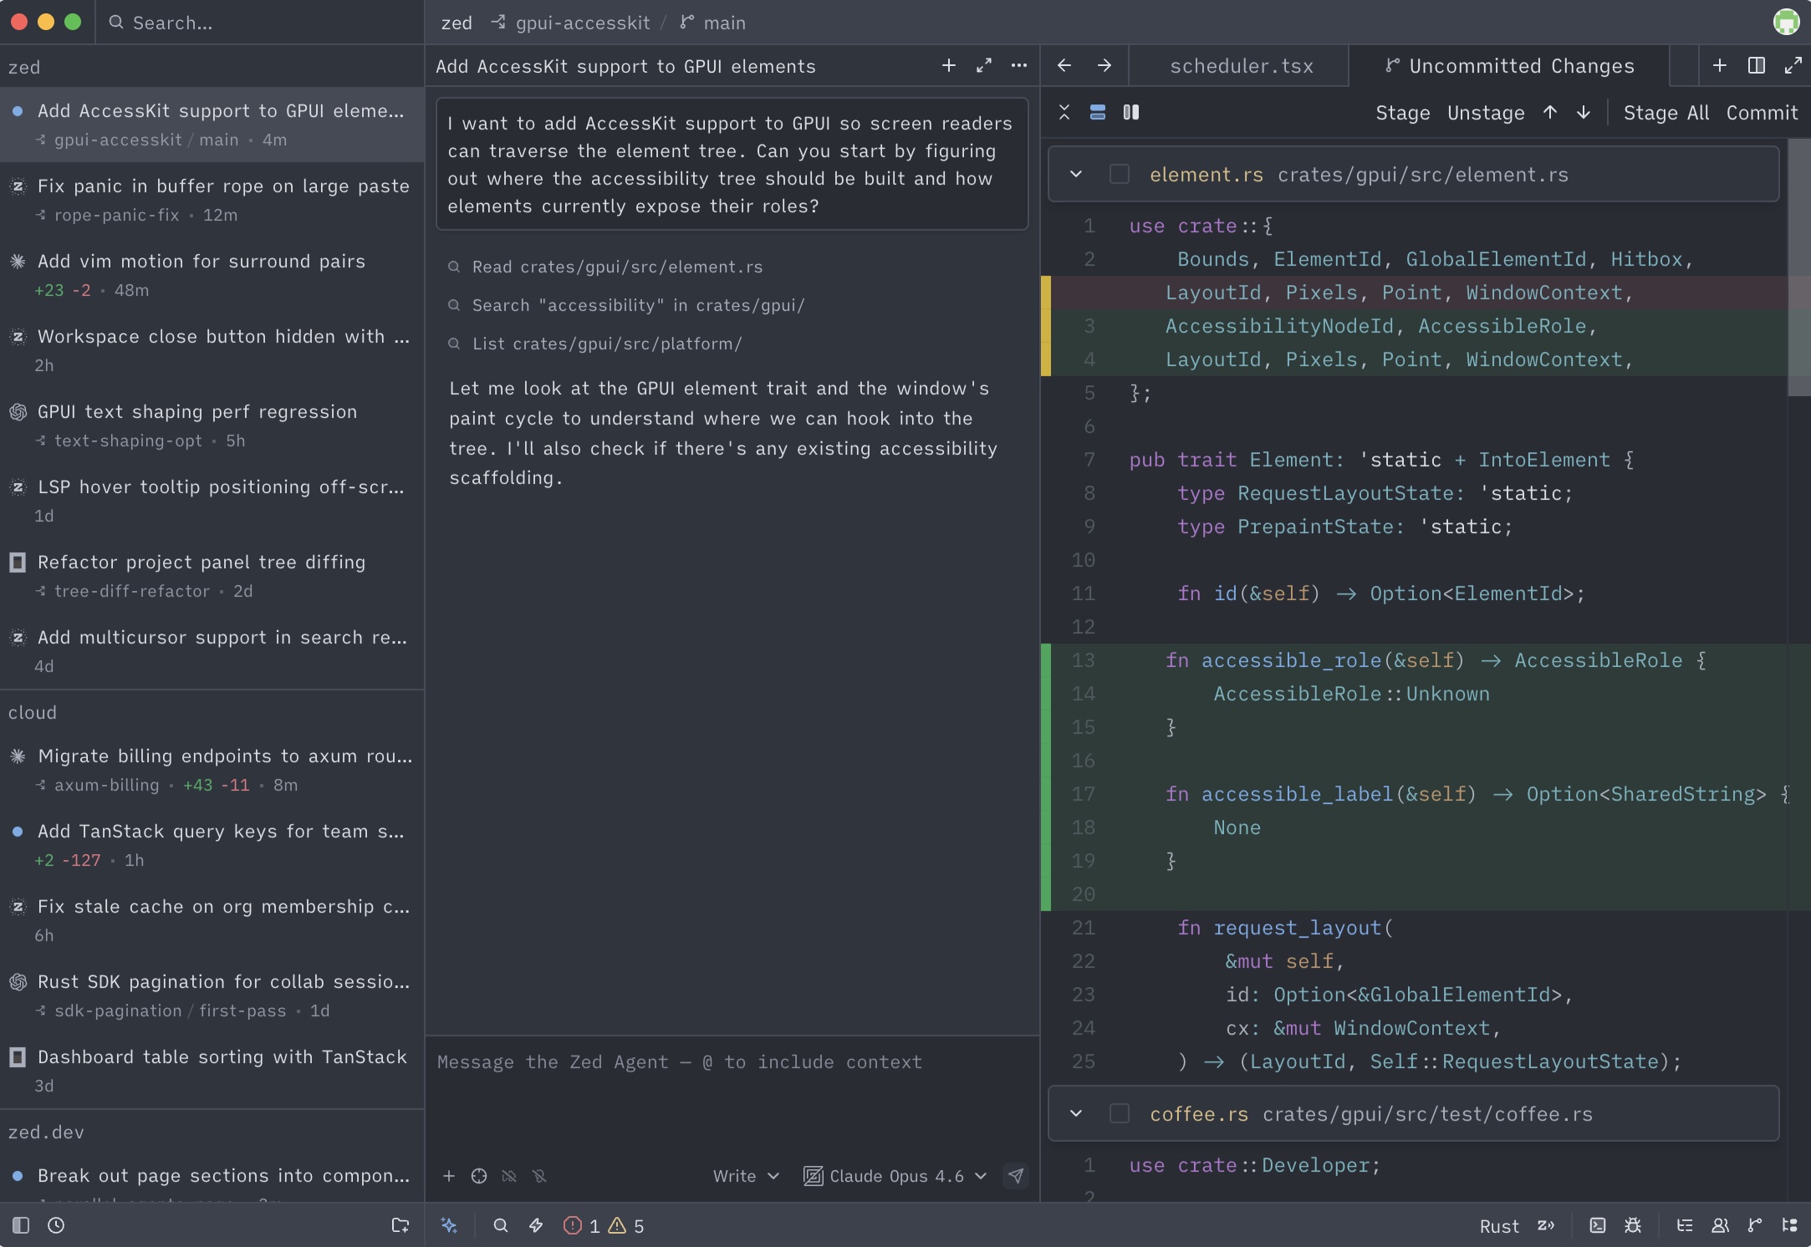
Task: Switch to the stacked unified diff view
Action: click(x=1098, y=112)
